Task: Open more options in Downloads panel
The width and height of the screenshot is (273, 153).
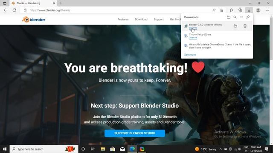Action: pos(241,17)
